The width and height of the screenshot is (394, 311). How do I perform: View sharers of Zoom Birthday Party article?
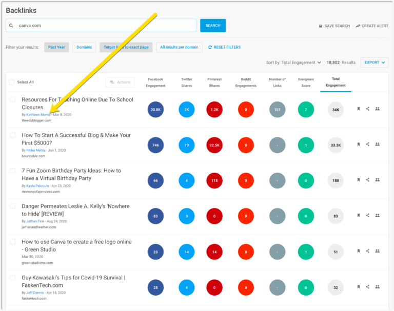coord(378,180)
